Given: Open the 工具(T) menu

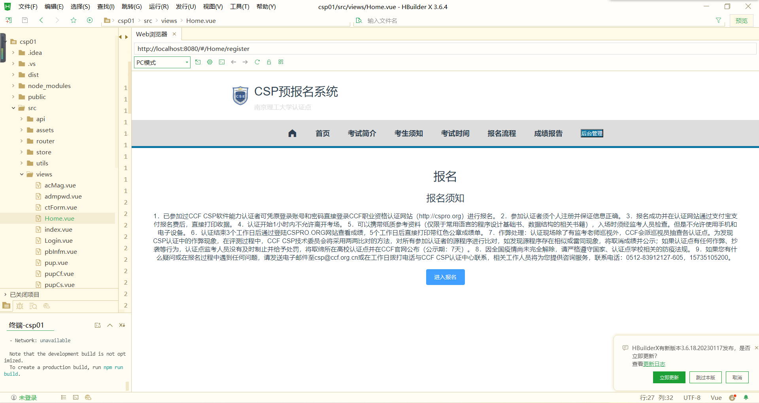Looking at the screenshot, I should click(x=240, y=7).
